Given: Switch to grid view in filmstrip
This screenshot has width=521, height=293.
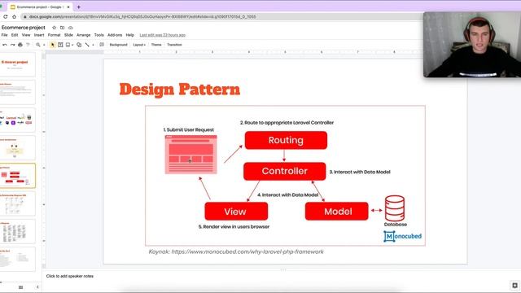Looking at the screenshot, I should [20, 287].
